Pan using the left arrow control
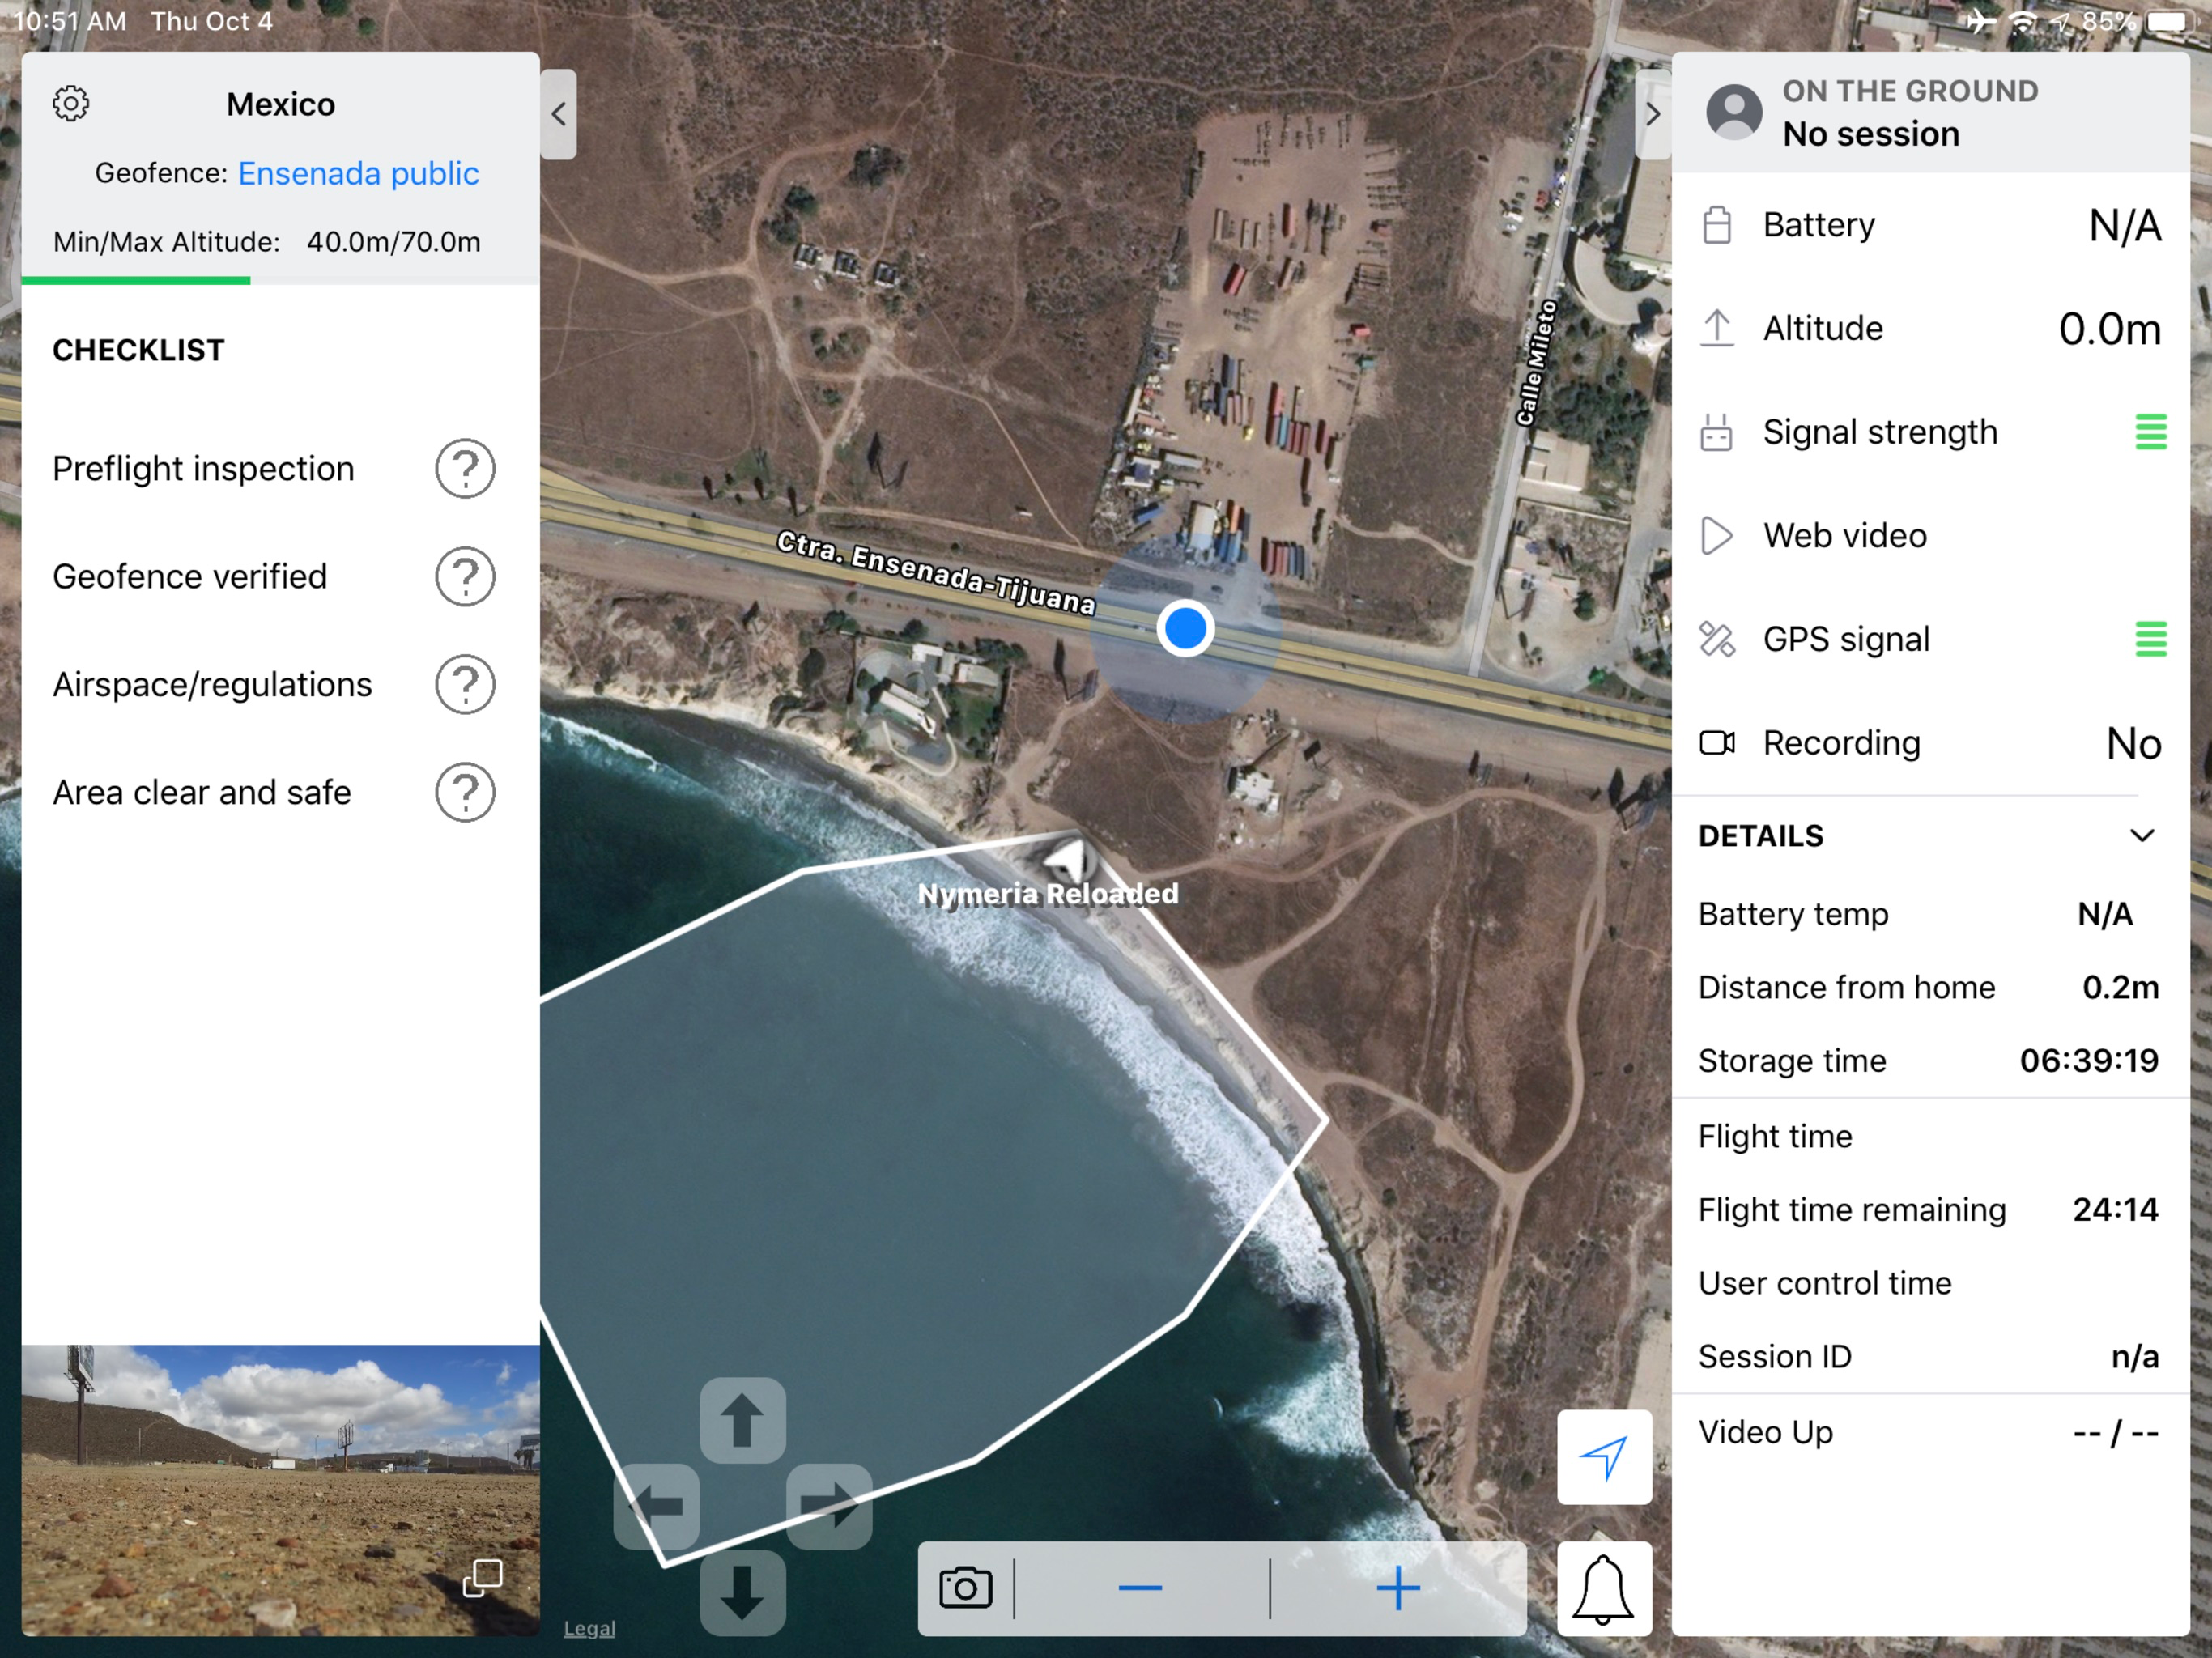Viewport: 2212px width, 1658px height. pyautogui.click(x=656, y=1506)
